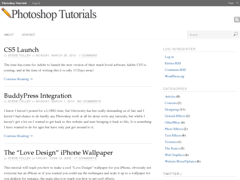The height and width of the screenshot is (180, 240).
Task: Click the sidebar Log in link
Action: pyautogui.click(x=169, y=57)
